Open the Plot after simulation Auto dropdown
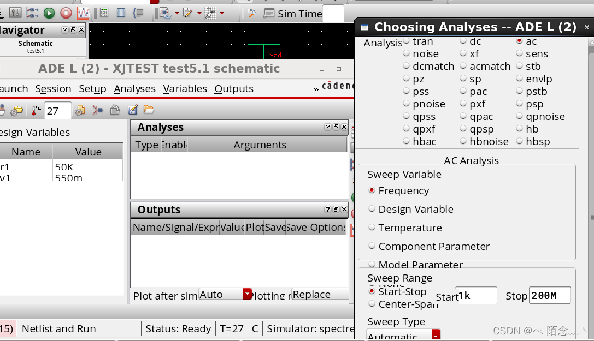 coord(225,294)
